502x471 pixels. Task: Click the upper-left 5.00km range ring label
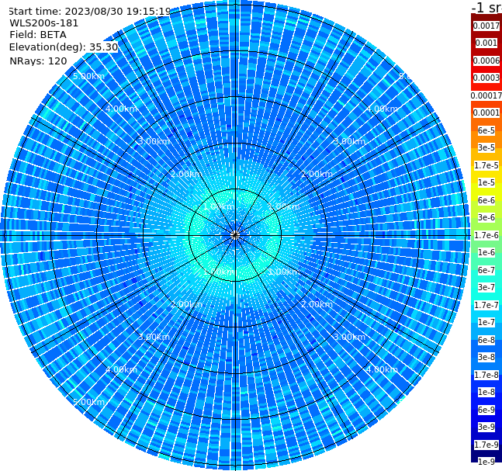88,76
